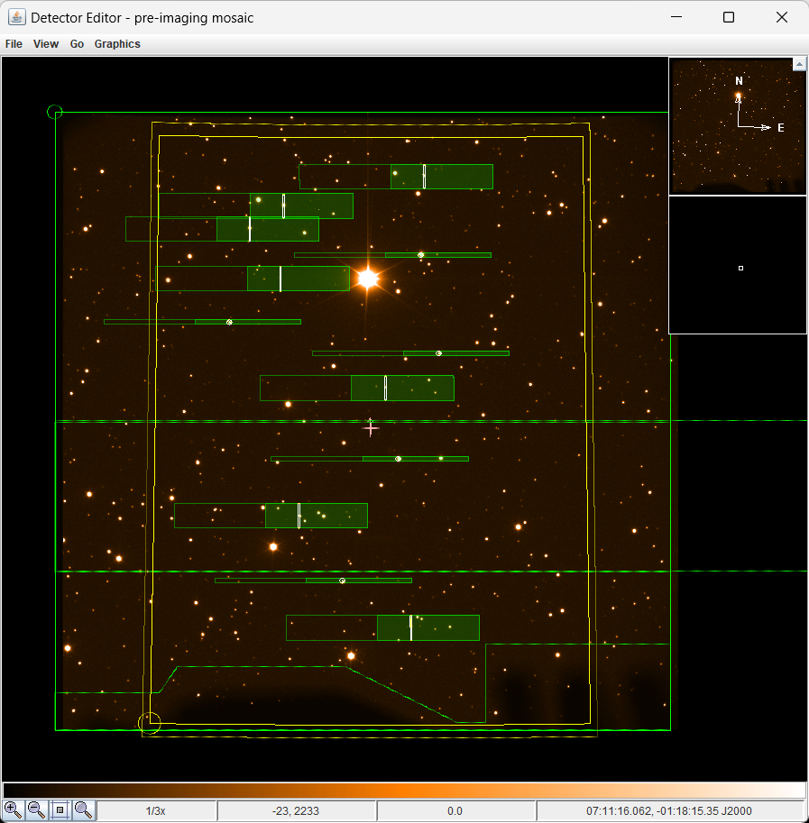Click the green circle at detector top-left corner
Image resolution: width=809 pixels, height=823 pixels.
tap(55, 112)
